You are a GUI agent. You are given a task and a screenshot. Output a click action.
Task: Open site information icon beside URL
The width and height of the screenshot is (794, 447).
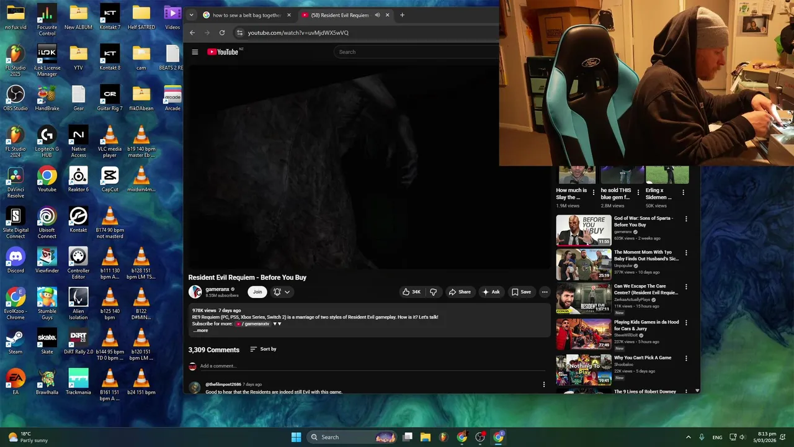click(x=239, y=33)
